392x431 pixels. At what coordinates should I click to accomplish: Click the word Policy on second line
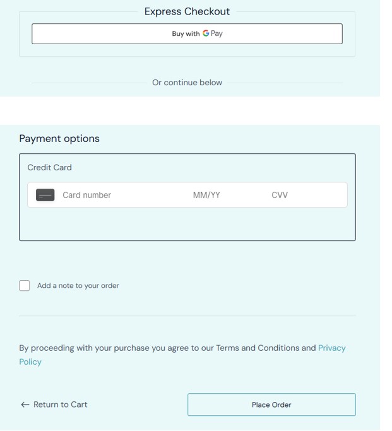pyautogui.click(x=30, y=362)
